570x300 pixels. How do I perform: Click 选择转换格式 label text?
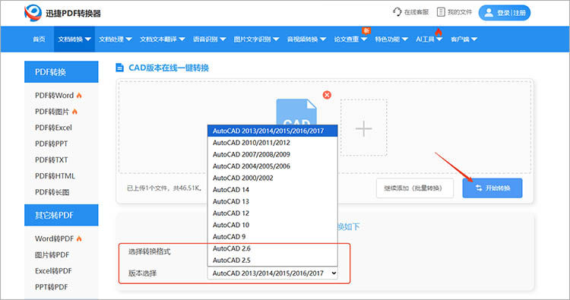pyautogui.click(x=150, y=251)
